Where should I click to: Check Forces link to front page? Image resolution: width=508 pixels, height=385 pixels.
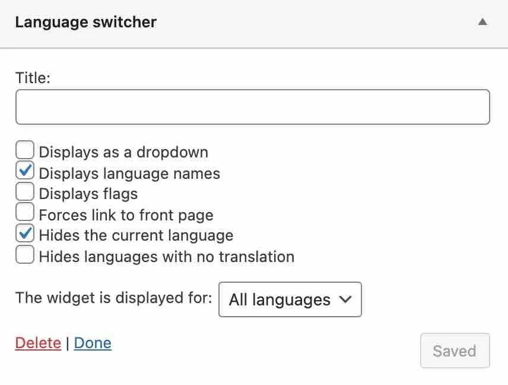(24, 212)
